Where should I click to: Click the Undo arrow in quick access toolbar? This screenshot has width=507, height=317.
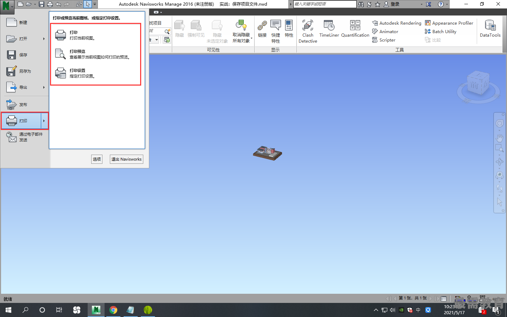[58, 4]
